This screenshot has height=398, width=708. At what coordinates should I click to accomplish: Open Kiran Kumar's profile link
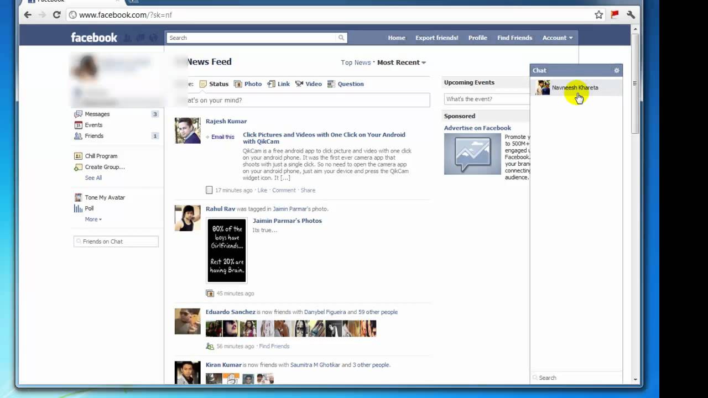[223, 365]
